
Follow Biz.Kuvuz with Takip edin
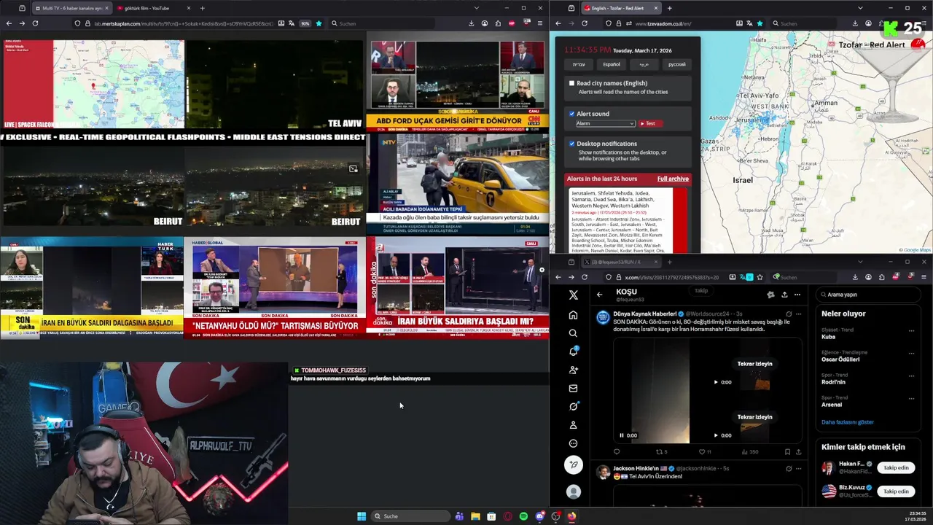896,491
